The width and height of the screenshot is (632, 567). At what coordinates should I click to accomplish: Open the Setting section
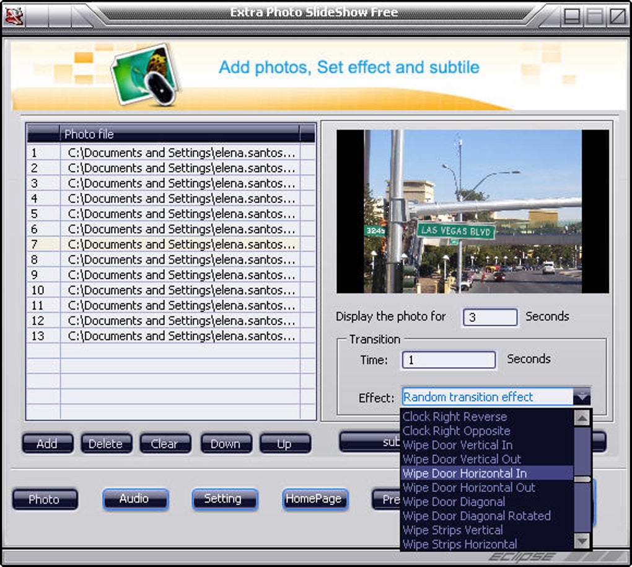pos(224,499)
